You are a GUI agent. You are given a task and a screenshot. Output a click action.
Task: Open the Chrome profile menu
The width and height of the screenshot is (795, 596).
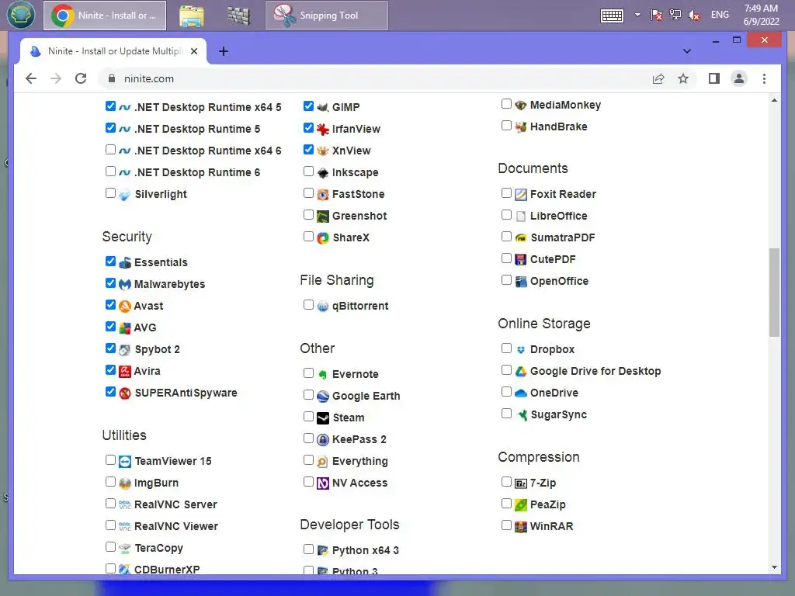(739, 78)
